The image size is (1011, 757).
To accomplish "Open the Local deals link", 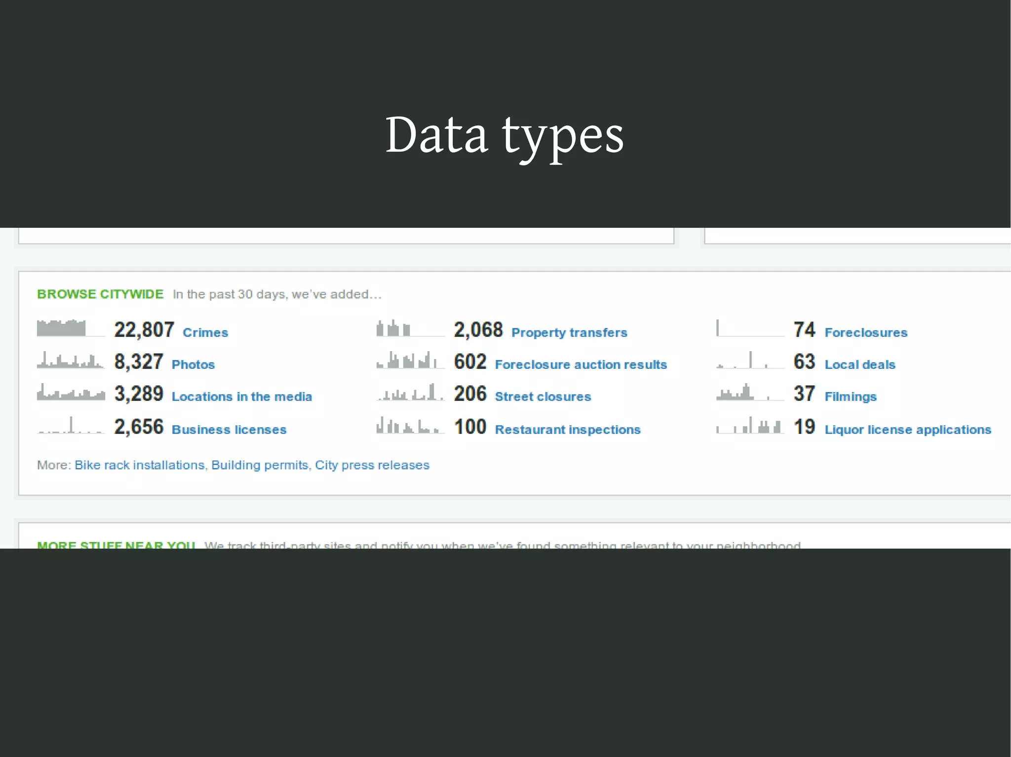I will point(860,365).
